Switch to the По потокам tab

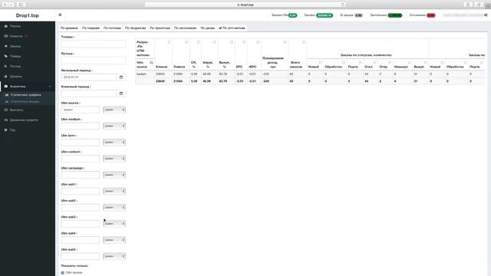pyautogui.click(x=112, y=28)
